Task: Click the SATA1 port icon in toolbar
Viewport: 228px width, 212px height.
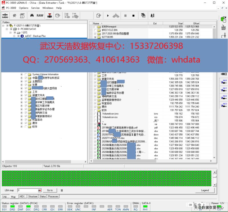Action: coord(5,16)
